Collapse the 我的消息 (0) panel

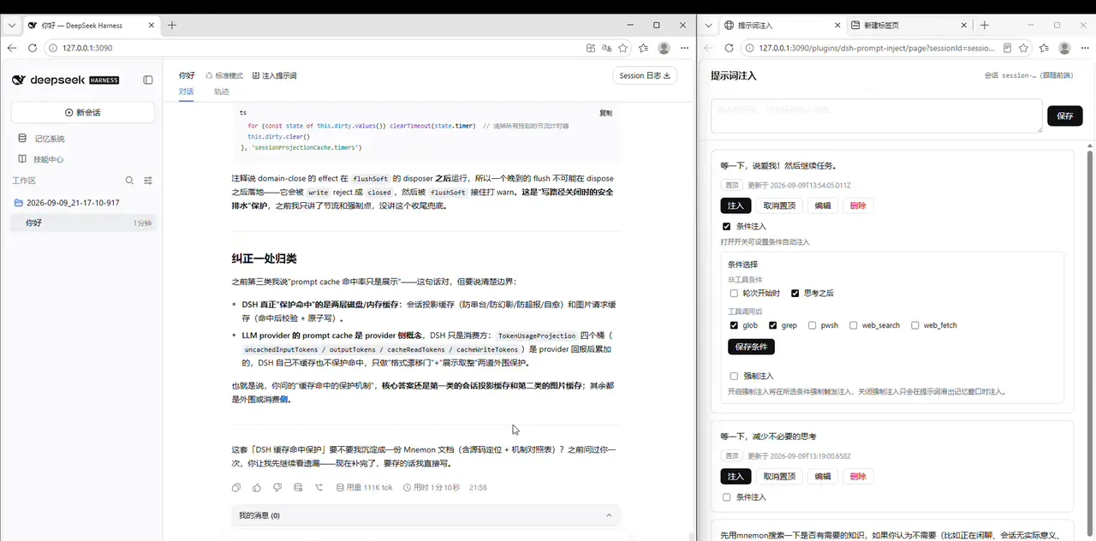pos(609,515)
